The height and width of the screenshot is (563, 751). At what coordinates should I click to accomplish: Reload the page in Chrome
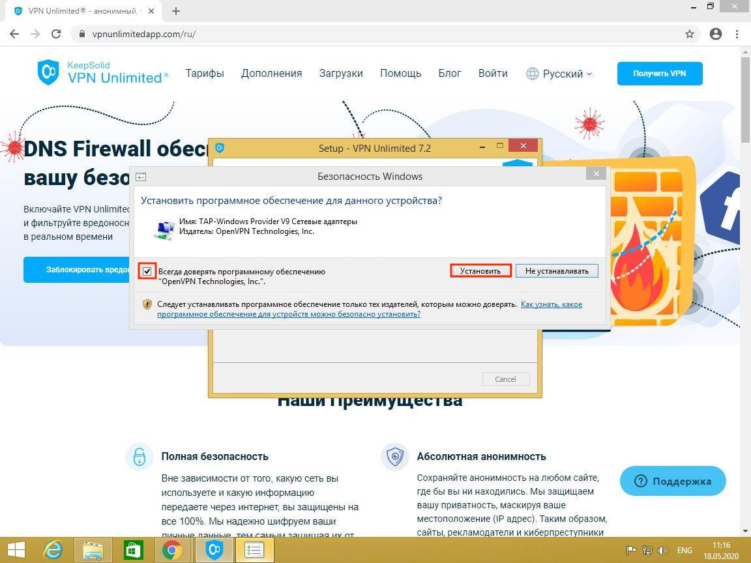(x=56, y=34)
